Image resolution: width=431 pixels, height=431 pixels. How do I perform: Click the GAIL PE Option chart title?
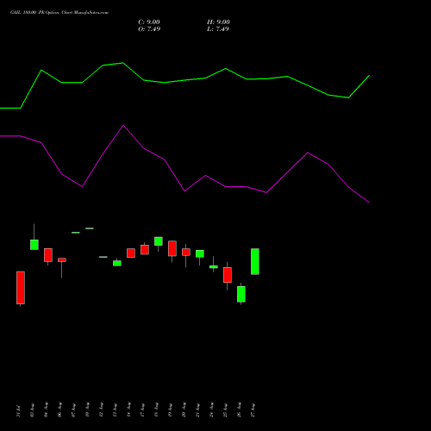tap(59, 13)
